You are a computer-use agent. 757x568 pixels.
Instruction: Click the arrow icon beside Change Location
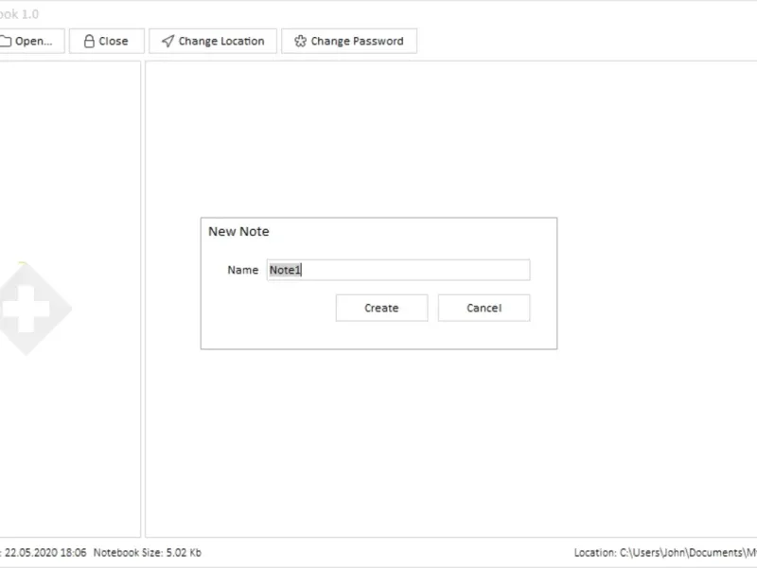[x=167, y=42]
